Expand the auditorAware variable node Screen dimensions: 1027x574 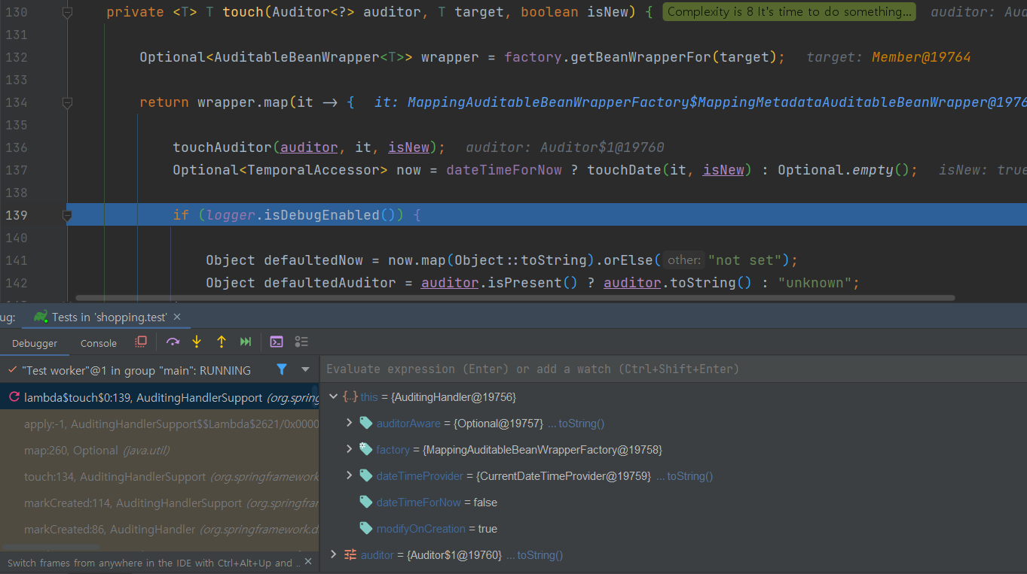coord(349,423)
